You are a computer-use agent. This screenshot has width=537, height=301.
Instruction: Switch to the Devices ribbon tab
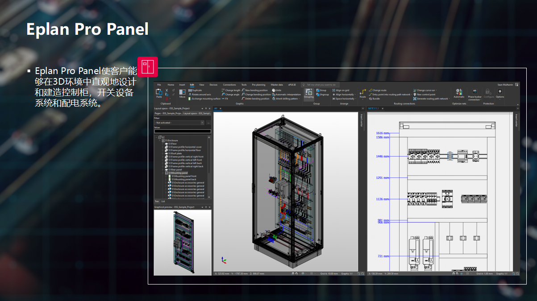(213, 85)
